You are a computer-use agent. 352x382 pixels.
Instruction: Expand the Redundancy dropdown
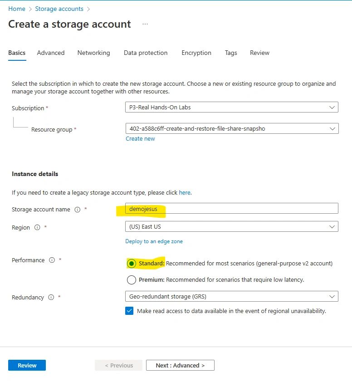tap(231, 297)
